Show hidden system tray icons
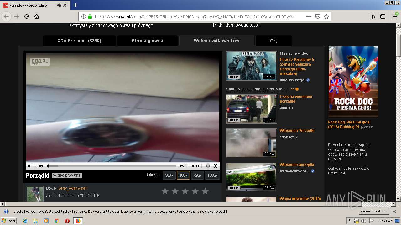The height and width of the screenshot is (225, 401). pos(349,221)
